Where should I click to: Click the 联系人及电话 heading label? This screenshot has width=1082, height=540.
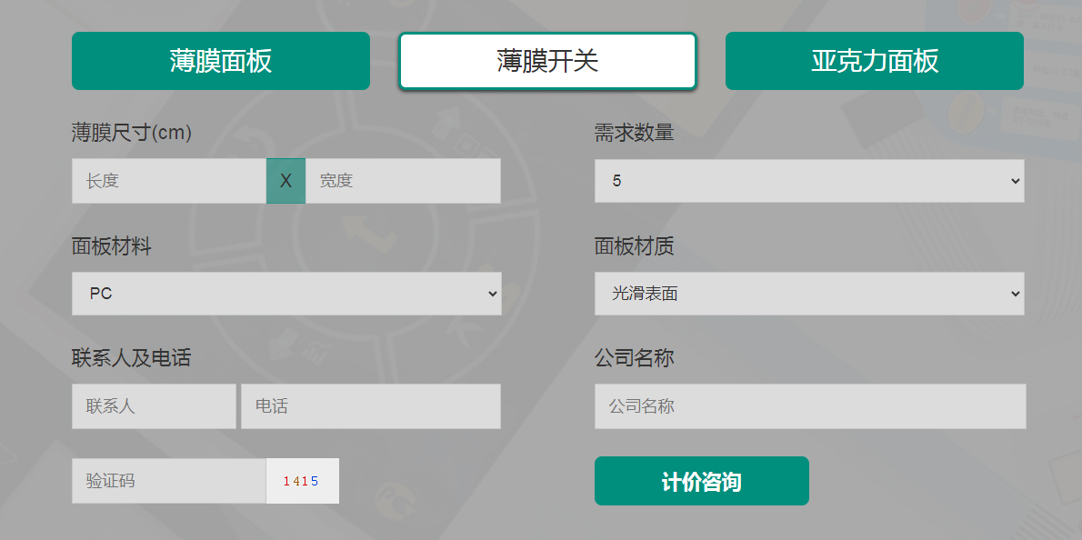coord(131,358)
